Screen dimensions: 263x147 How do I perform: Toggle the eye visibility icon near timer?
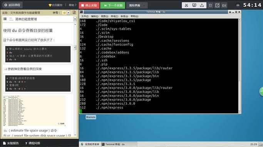coord(238,5)
